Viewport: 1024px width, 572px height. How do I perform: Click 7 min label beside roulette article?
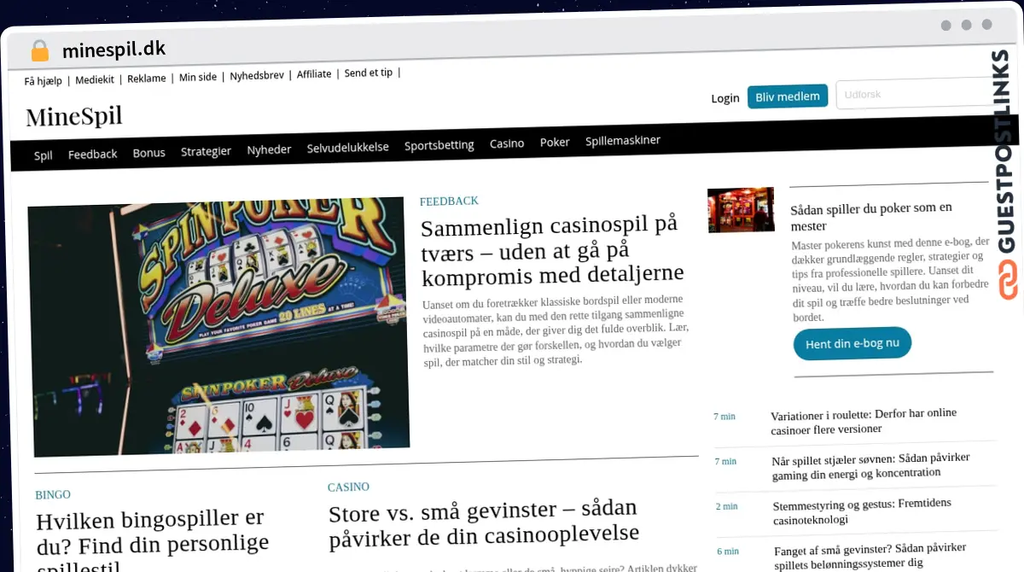(724, 416)
